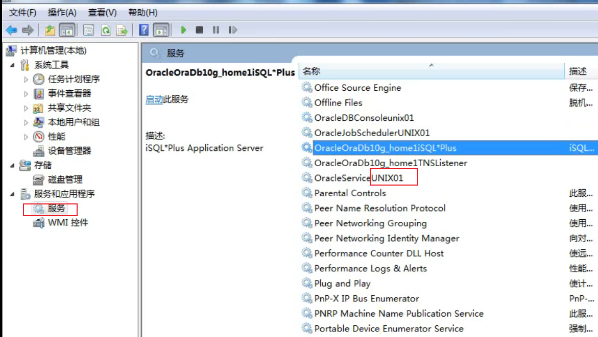Click the Export List toolbar icon

(x=122, y=30)
